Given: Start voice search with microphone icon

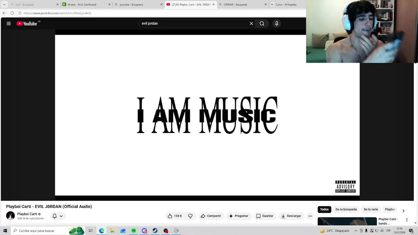Looking at the screenshot, I should [277, 23].
